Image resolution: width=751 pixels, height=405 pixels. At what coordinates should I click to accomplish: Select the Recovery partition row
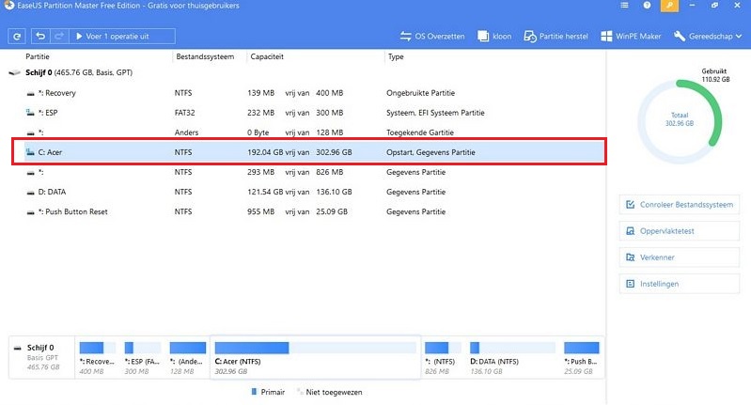pyautogui.click(x=315, y=93)
